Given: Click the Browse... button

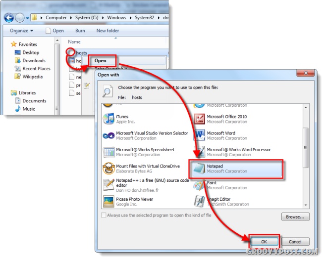Looking at the screenshot, I should [295, 216].
